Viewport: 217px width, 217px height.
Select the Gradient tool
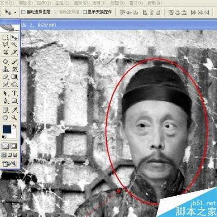coord(14,76)
